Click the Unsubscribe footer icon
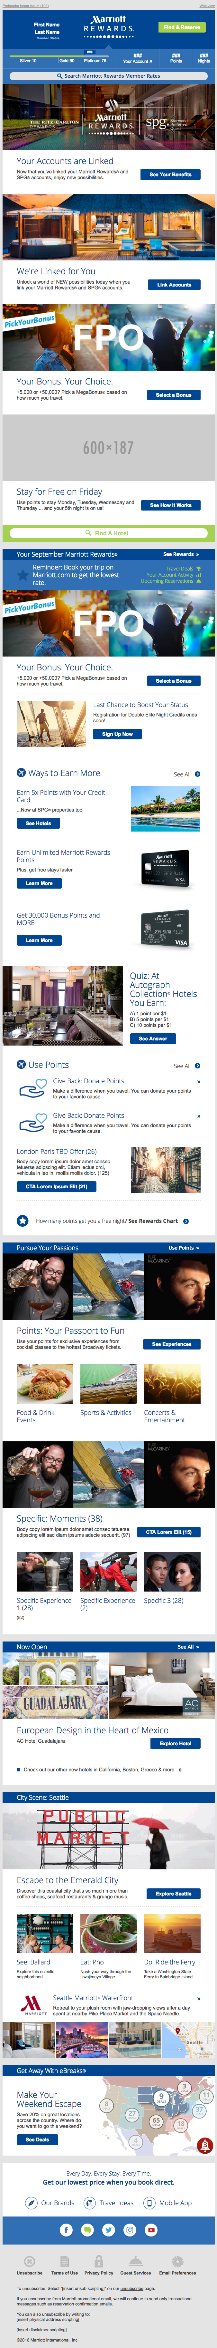The width and height of the screenshot is (217, 2348). (x=29, y=2261)
